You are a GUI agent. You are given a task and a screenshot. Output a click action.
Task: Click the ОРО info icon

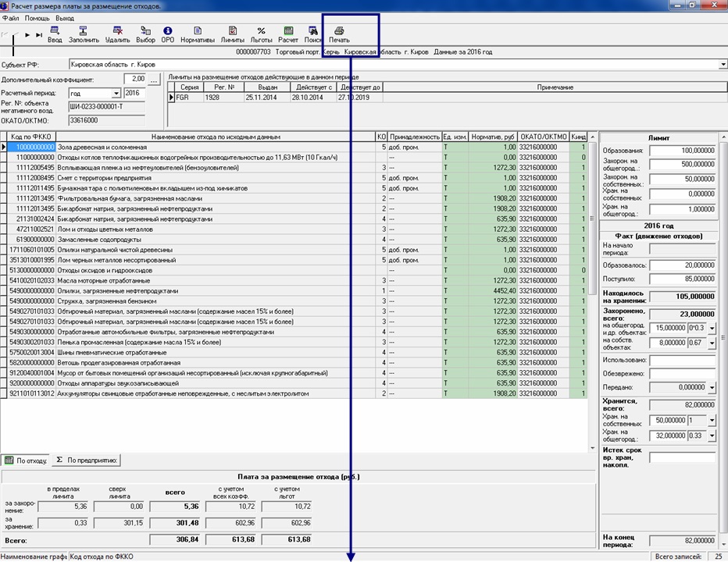coord(168,33)
